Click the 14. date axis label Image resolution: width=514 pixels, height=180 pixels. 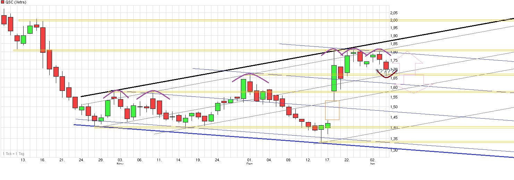pos(178,160)
